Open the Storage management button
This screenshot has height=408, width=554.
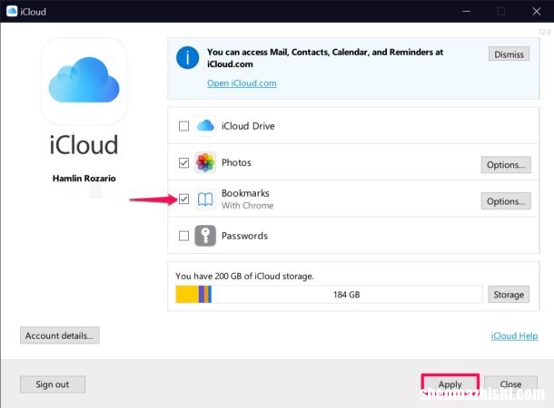pyautogui.click(x=509, y=295)
